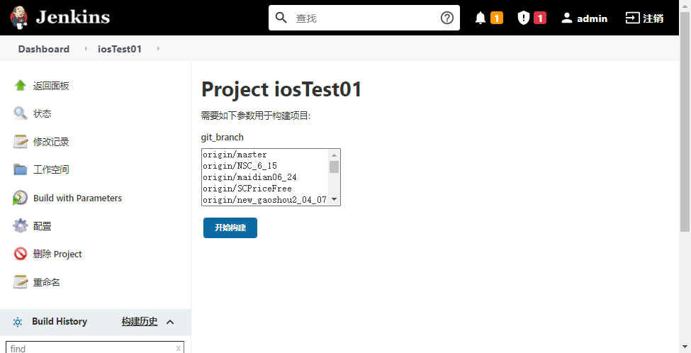
Task: Open iosTest01 breadcrumb link
Action: click(x=120, y=49)
